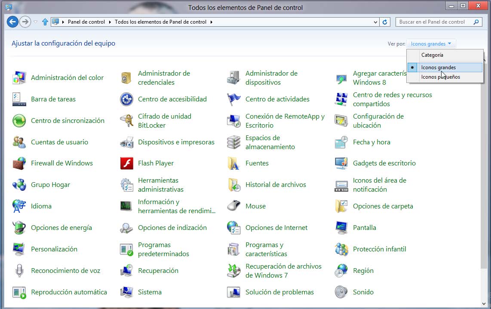Open the Administración del color icon
Screen dimensions: 491x309
pos(19,78)
